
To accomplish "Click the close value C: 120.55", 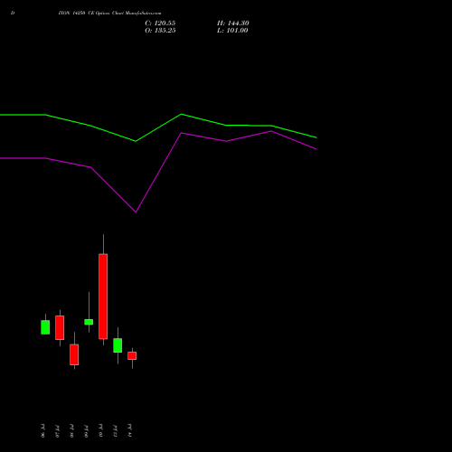I will [160, 24].
